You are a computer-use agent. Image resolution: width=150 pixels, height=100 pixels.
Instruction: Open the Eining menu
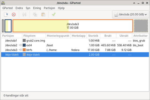pos(37,8)
